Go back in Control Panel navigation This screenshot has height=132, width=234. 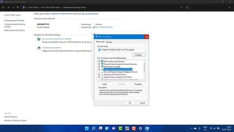coord(3,7)
